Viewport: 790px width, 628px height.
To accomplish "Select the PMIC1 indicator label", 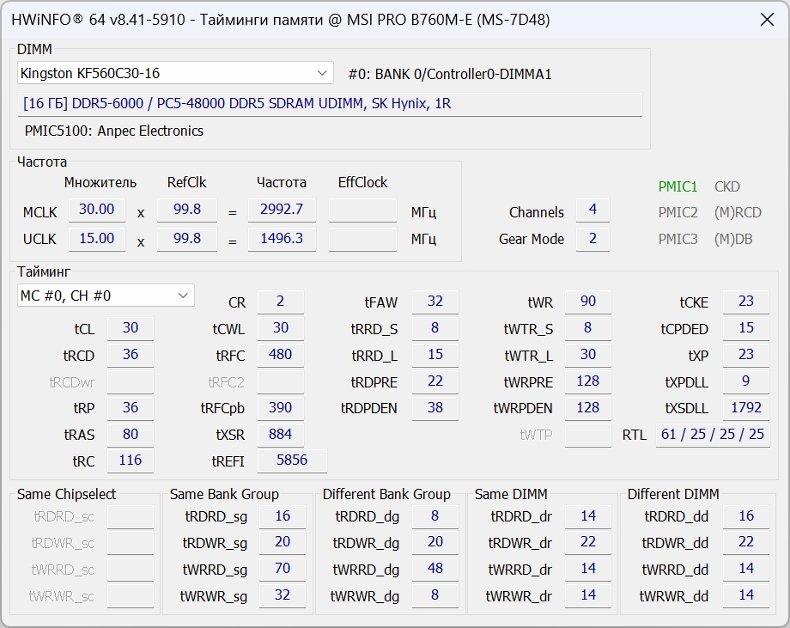I will click(678, 186).
